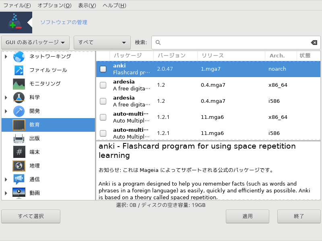Expand the ネットワーキング tree node
Image resolution: width=322 pixels, height=241 pixels.
pyautogui.click(x=6, y=56)
